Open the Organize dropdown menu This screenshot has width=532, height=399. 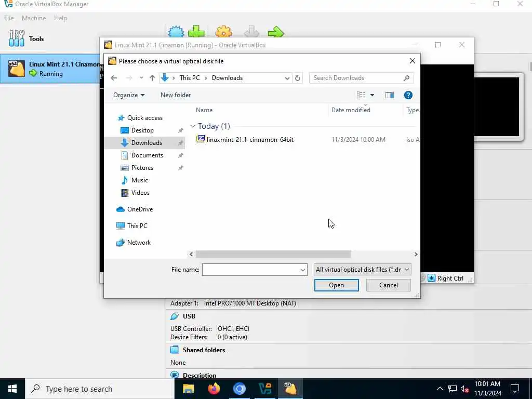(129, 95)
